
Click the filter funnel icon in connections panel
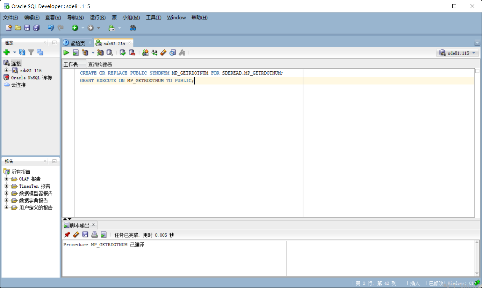pos(31,52)
